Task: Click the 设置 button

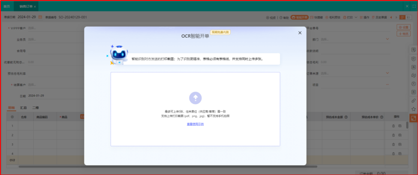Action: coord(403,27)
